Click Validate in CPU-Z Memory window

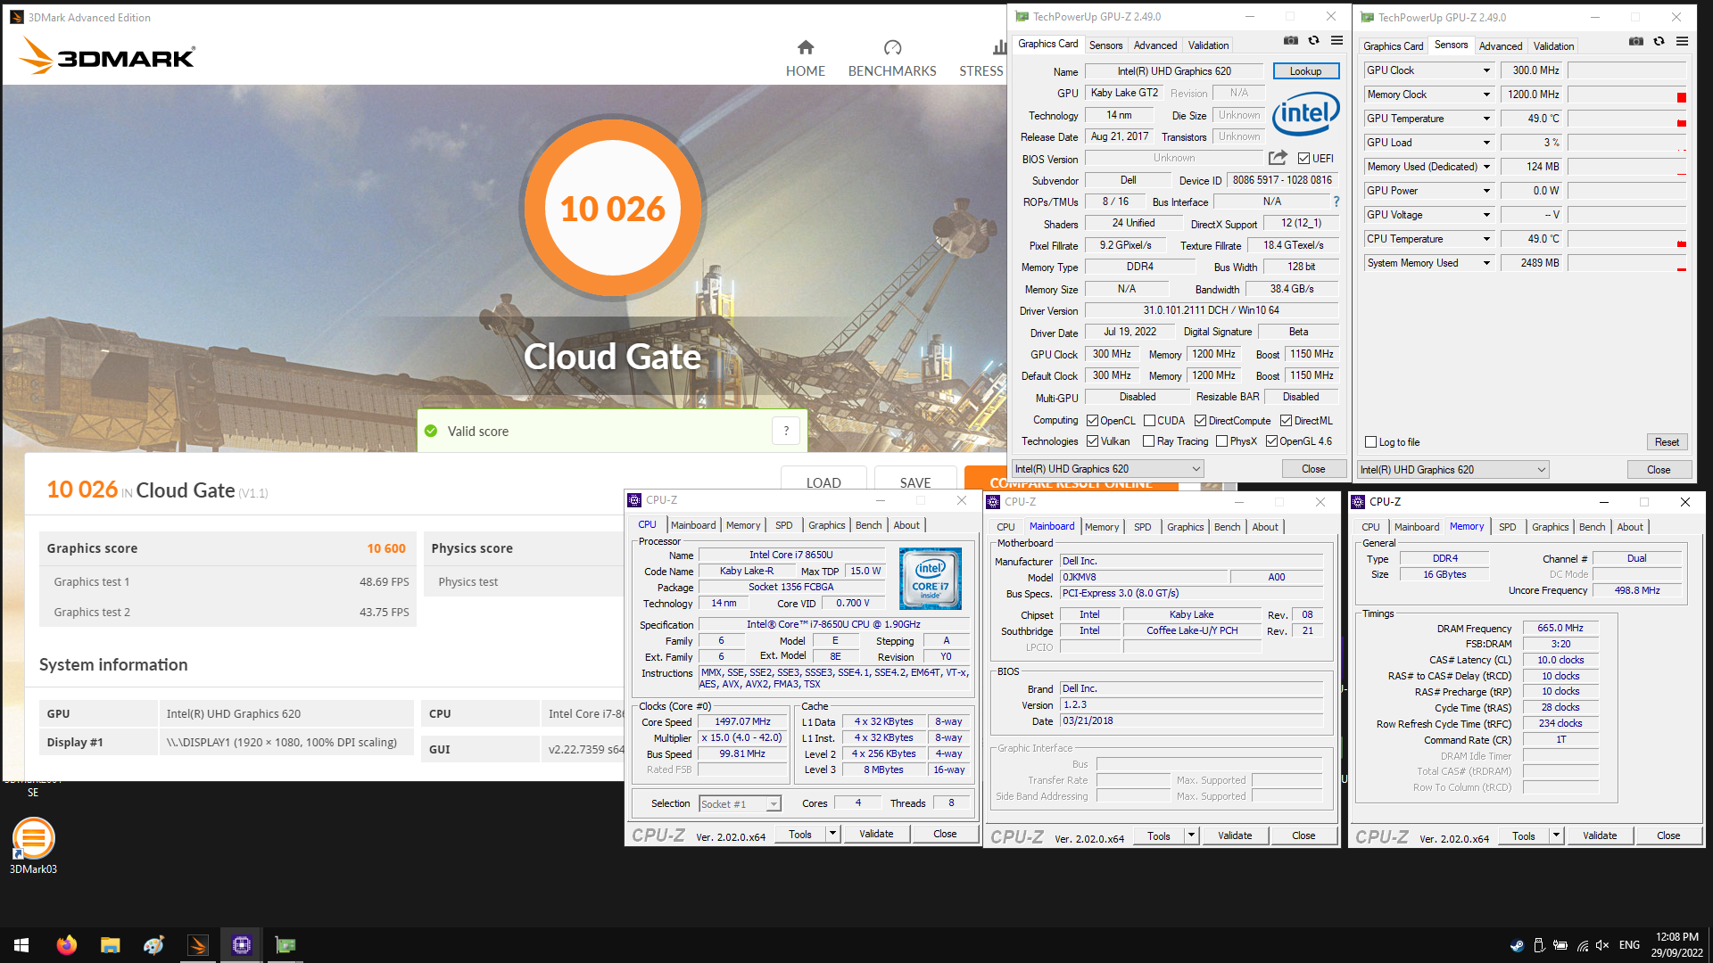click(x=1599, y=835)
